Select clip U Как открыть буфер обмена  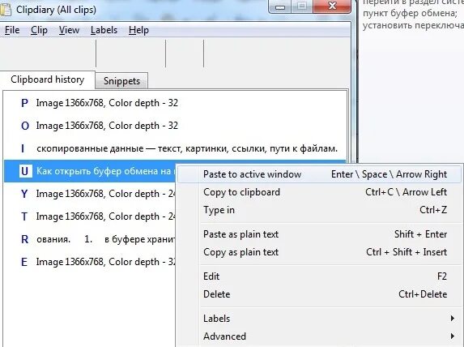pos(90,171)
